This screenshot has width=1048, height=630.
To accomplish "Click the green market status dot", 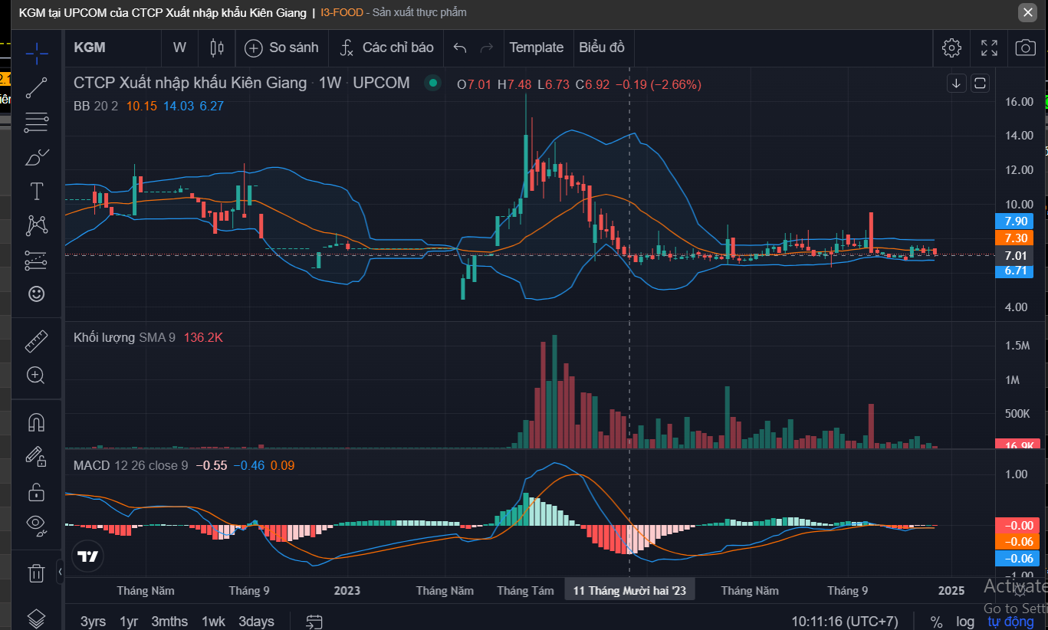I will 433,83.
